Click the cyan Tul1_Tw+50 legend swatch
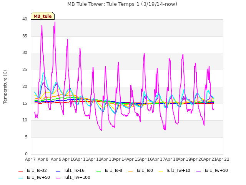The width and height of the screenshot is (246, 185). (x=20, y=178)
